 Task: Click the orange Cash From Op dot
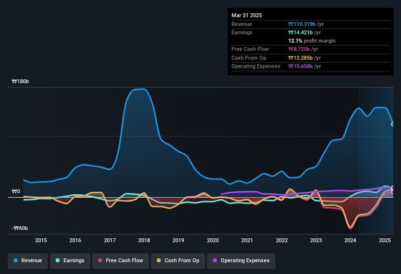159,260
